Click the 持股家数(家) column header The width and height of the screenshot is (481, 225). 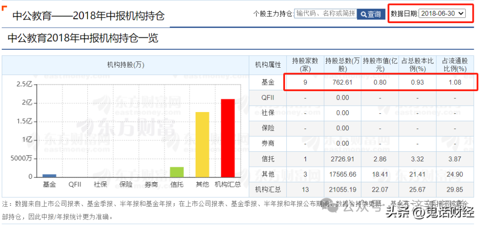305,65
